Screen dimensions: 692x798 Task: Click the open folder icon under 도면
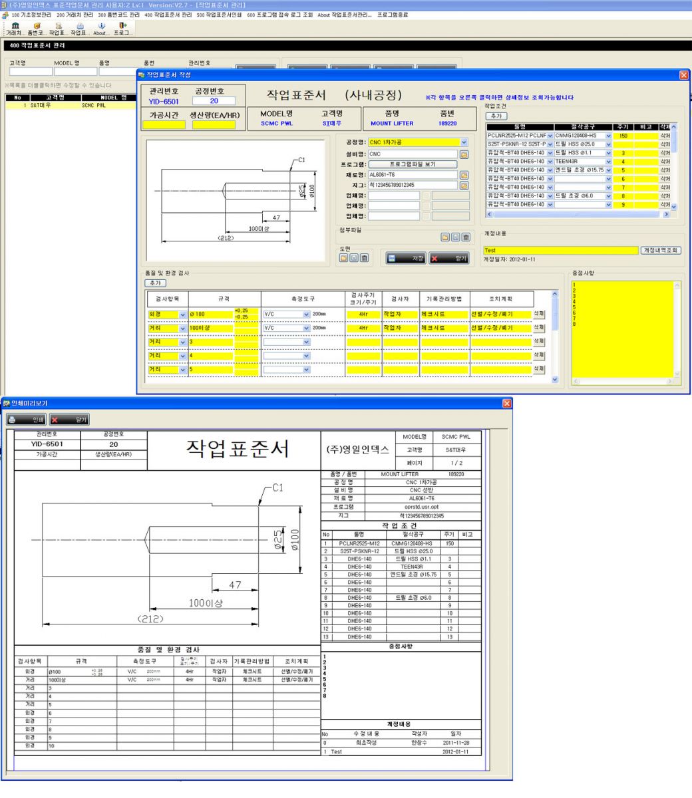344,258
